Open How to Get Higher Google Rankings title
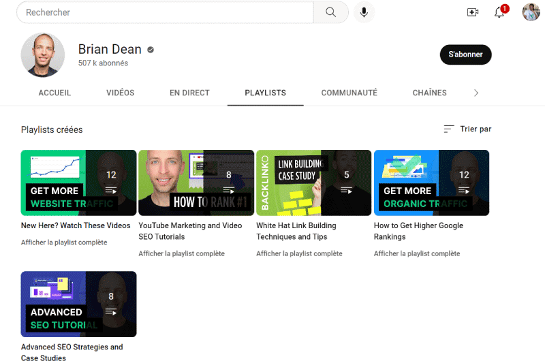Screen dimensions: 545x361 click(418, 231)
